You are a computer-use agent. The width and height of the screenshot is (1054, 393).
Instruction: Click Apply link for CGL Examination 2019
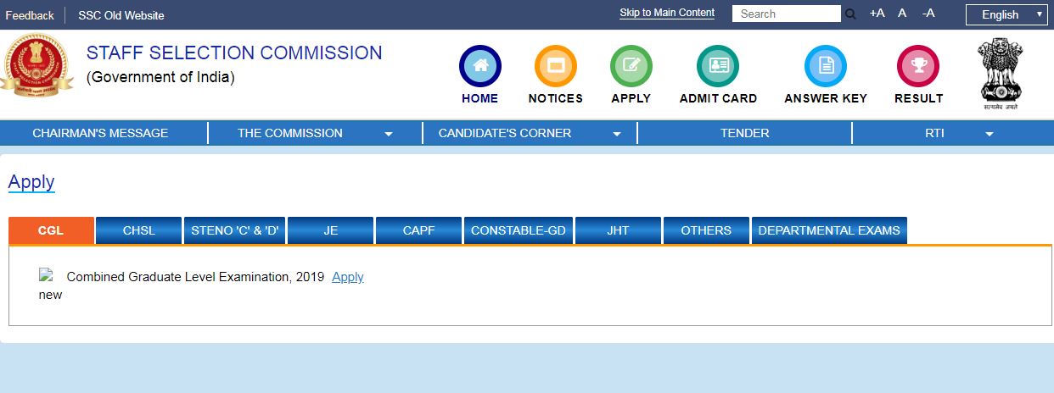(x=348, y=277)
